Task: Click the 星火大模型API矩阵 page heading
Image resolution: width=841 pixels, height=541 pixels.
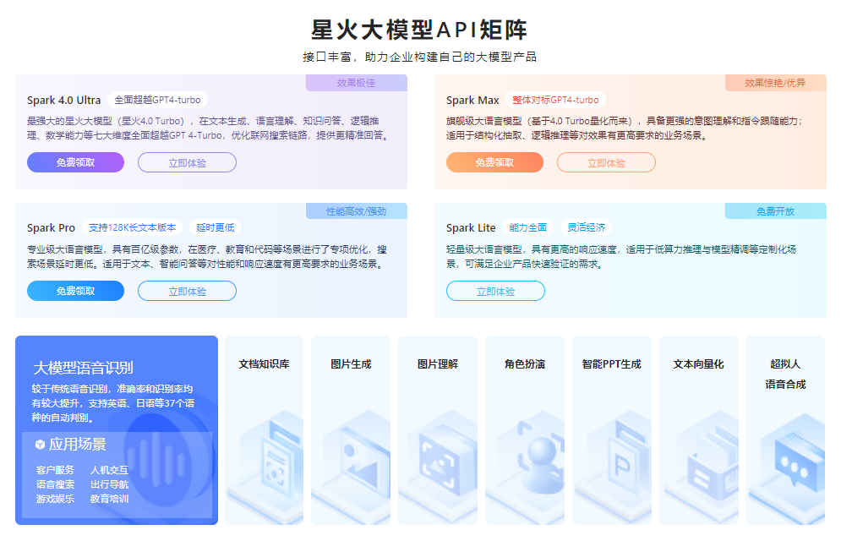Action: [420, 30]
